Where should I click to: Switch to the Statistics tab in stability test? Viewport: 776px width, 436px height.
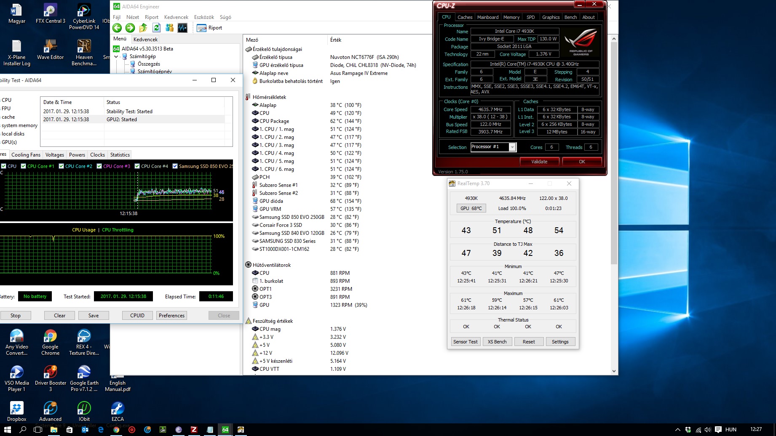click(120, 155)
